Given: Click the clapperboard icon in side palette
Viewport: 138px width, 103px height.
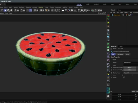Looking at the screenshot, I should pos(108,67).
